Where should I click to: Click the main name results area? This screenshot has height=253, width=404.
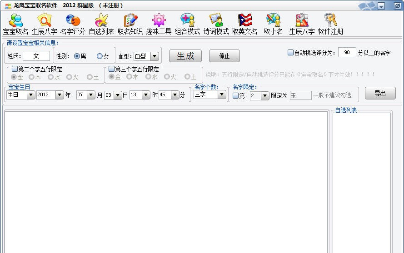[x=166, y=182]
